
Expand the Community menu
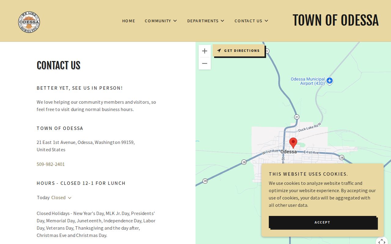pos(161,21)
